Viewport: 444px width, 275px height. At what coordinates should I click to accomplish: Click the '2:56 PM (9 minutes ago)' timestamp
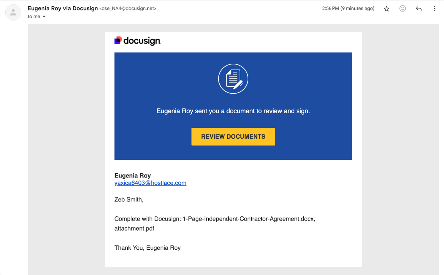coord(348,9)
